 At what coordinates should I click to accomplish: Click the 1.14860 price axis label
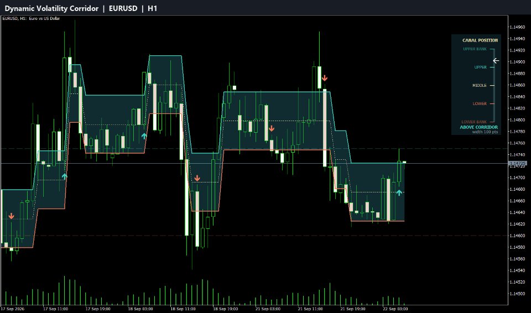[x=517, y=85]
